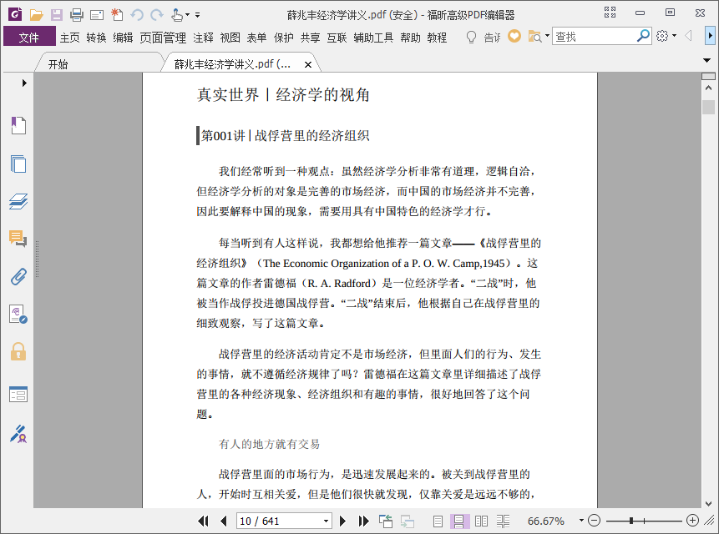Expand the quick access toolbar customize arrow

coord(198,15)
